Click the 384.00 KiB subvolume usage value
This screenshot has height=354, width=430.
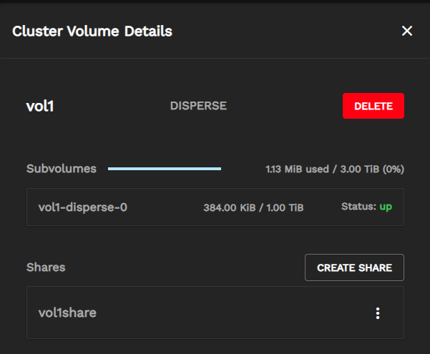[x=229, y=208]
